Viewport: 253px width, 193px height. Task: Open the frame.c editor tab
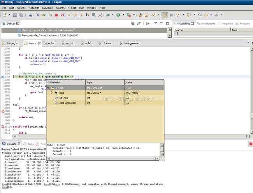106,43
